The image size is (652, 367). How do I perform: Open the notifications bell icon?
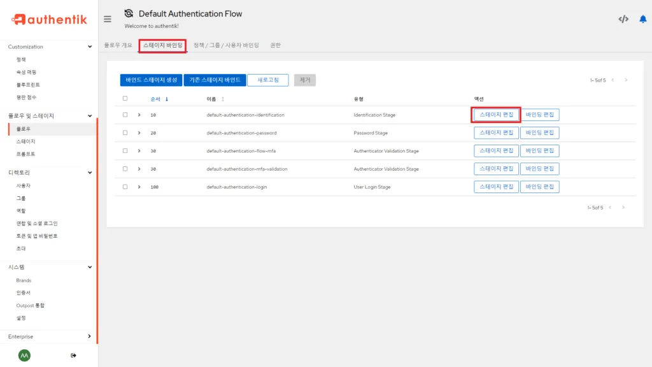(642, 19)
